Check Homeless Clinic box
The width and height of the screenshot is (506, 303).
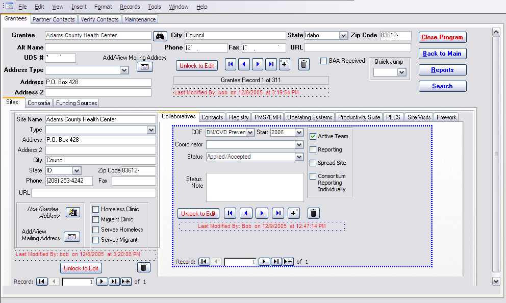pos(95,210)
